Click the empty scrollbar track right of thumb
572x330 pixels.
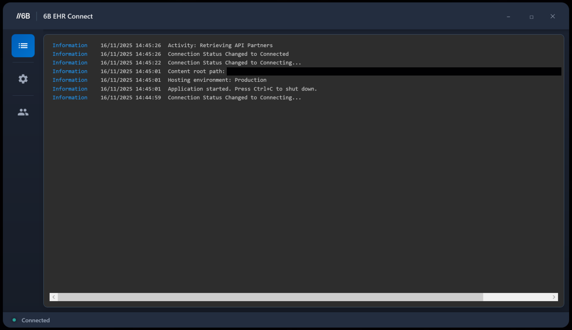coord(517,297)
